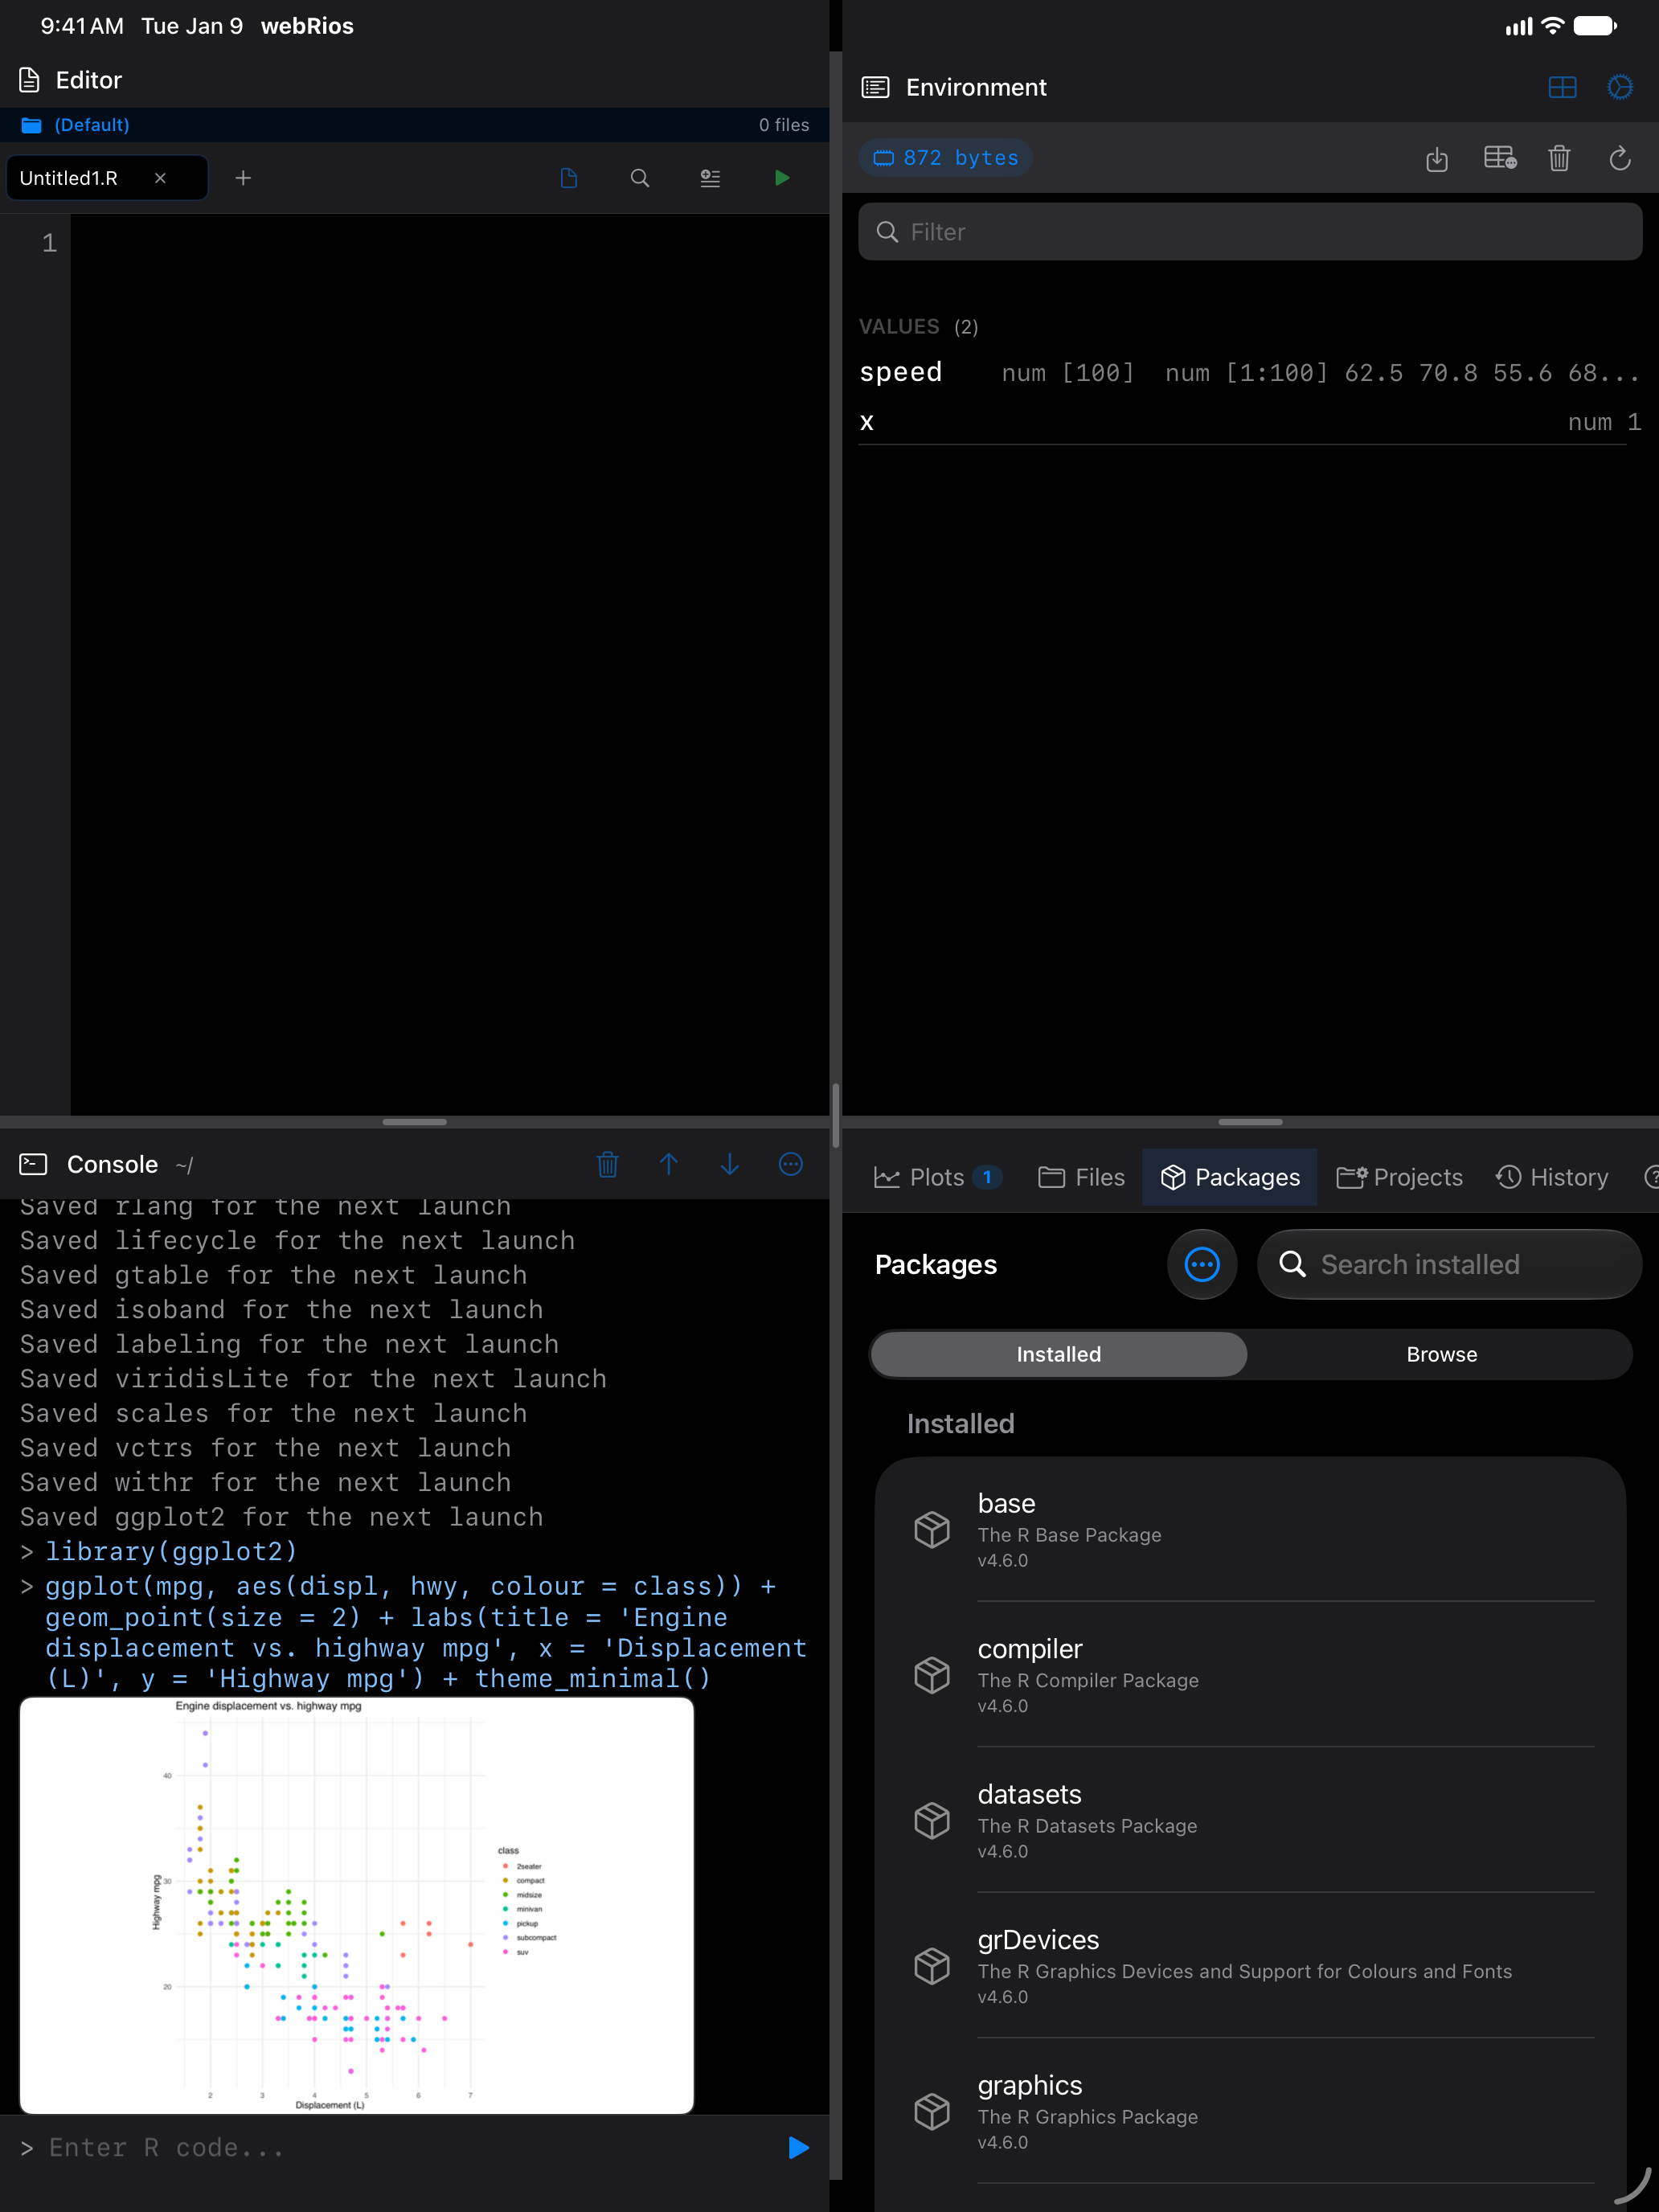1659x2212 pixels.
Task: Open search in the editor toolbar
Action: point(640,178)
